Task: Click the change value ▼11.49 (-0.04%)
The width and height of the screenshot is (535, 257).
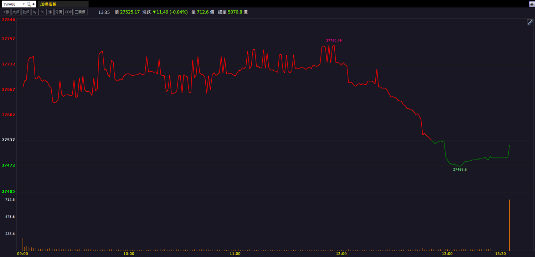Action: pyautogui.click(x=170, y=12)
